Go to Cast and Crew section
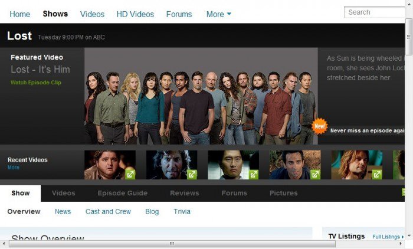413x249 pixels. click(108, 211)
